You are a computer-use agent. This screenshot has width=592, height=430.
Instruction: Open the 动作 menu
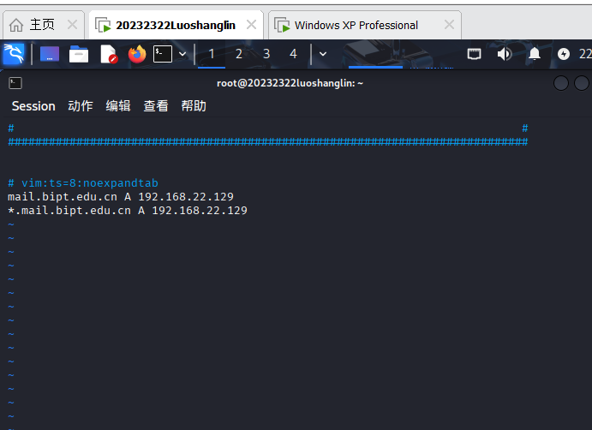[x=81, y=106]
